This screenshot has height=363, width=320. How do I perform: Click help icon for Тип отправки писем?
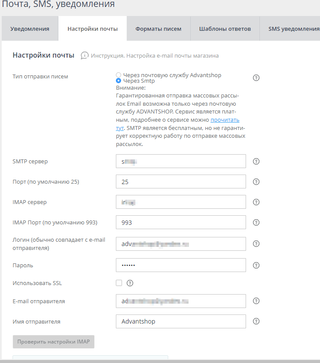click(x=256, y=78)
